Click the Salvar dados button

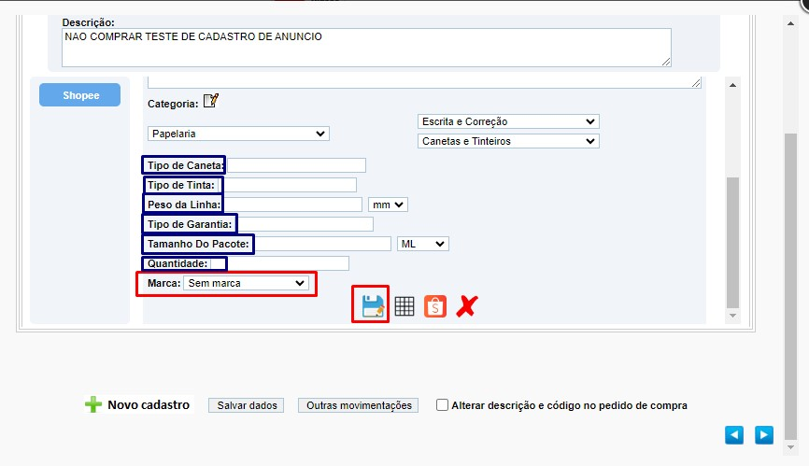247,405
